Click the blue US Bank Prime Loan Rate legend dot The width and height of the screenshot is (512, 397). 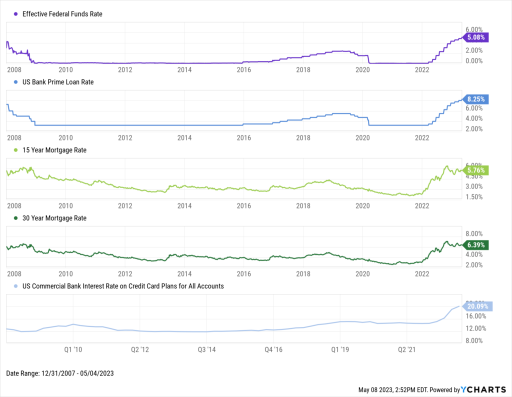pyautogui.click(x=14, y=82)
